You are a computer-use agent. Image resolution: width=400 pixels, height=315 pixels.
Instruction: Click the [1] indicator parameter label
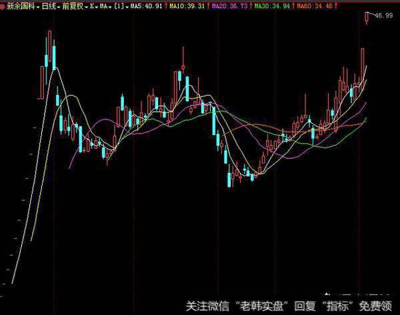pyautogui.click(x=119, y=5)
